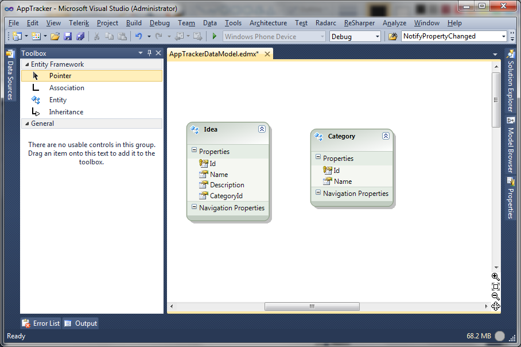The height and width of the screenshot is (347, 521).
Task: Open the Error List tab
Action: (41, 323)
